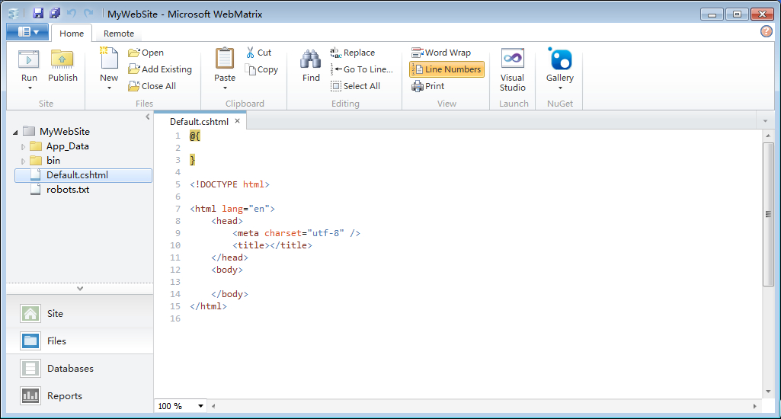
Task: Click Add Existing file button
Action: tap(160, 69)
